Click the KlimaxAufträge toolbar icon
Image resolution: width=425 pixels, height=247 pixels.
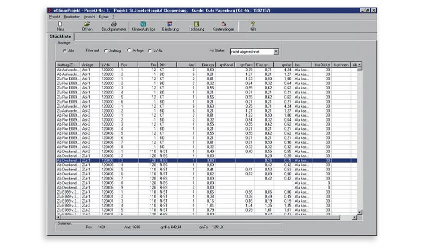(143, 25)
